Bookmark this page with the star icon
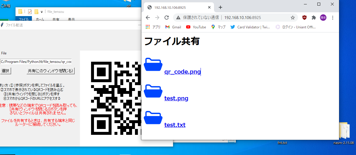 coord(292,18)
